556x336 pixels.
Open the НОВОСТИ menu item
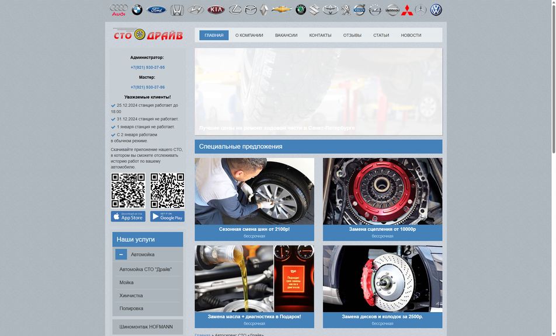[x=411, y=35]
